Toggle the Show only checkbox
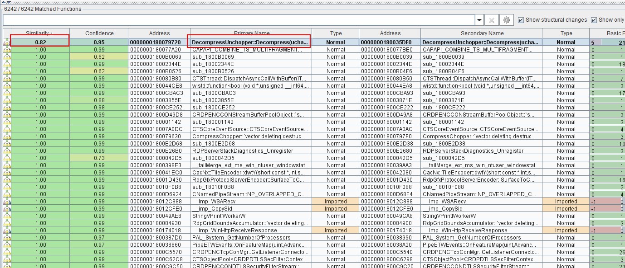The width and height of the screenshot is (625, 268). pos(594,20)
